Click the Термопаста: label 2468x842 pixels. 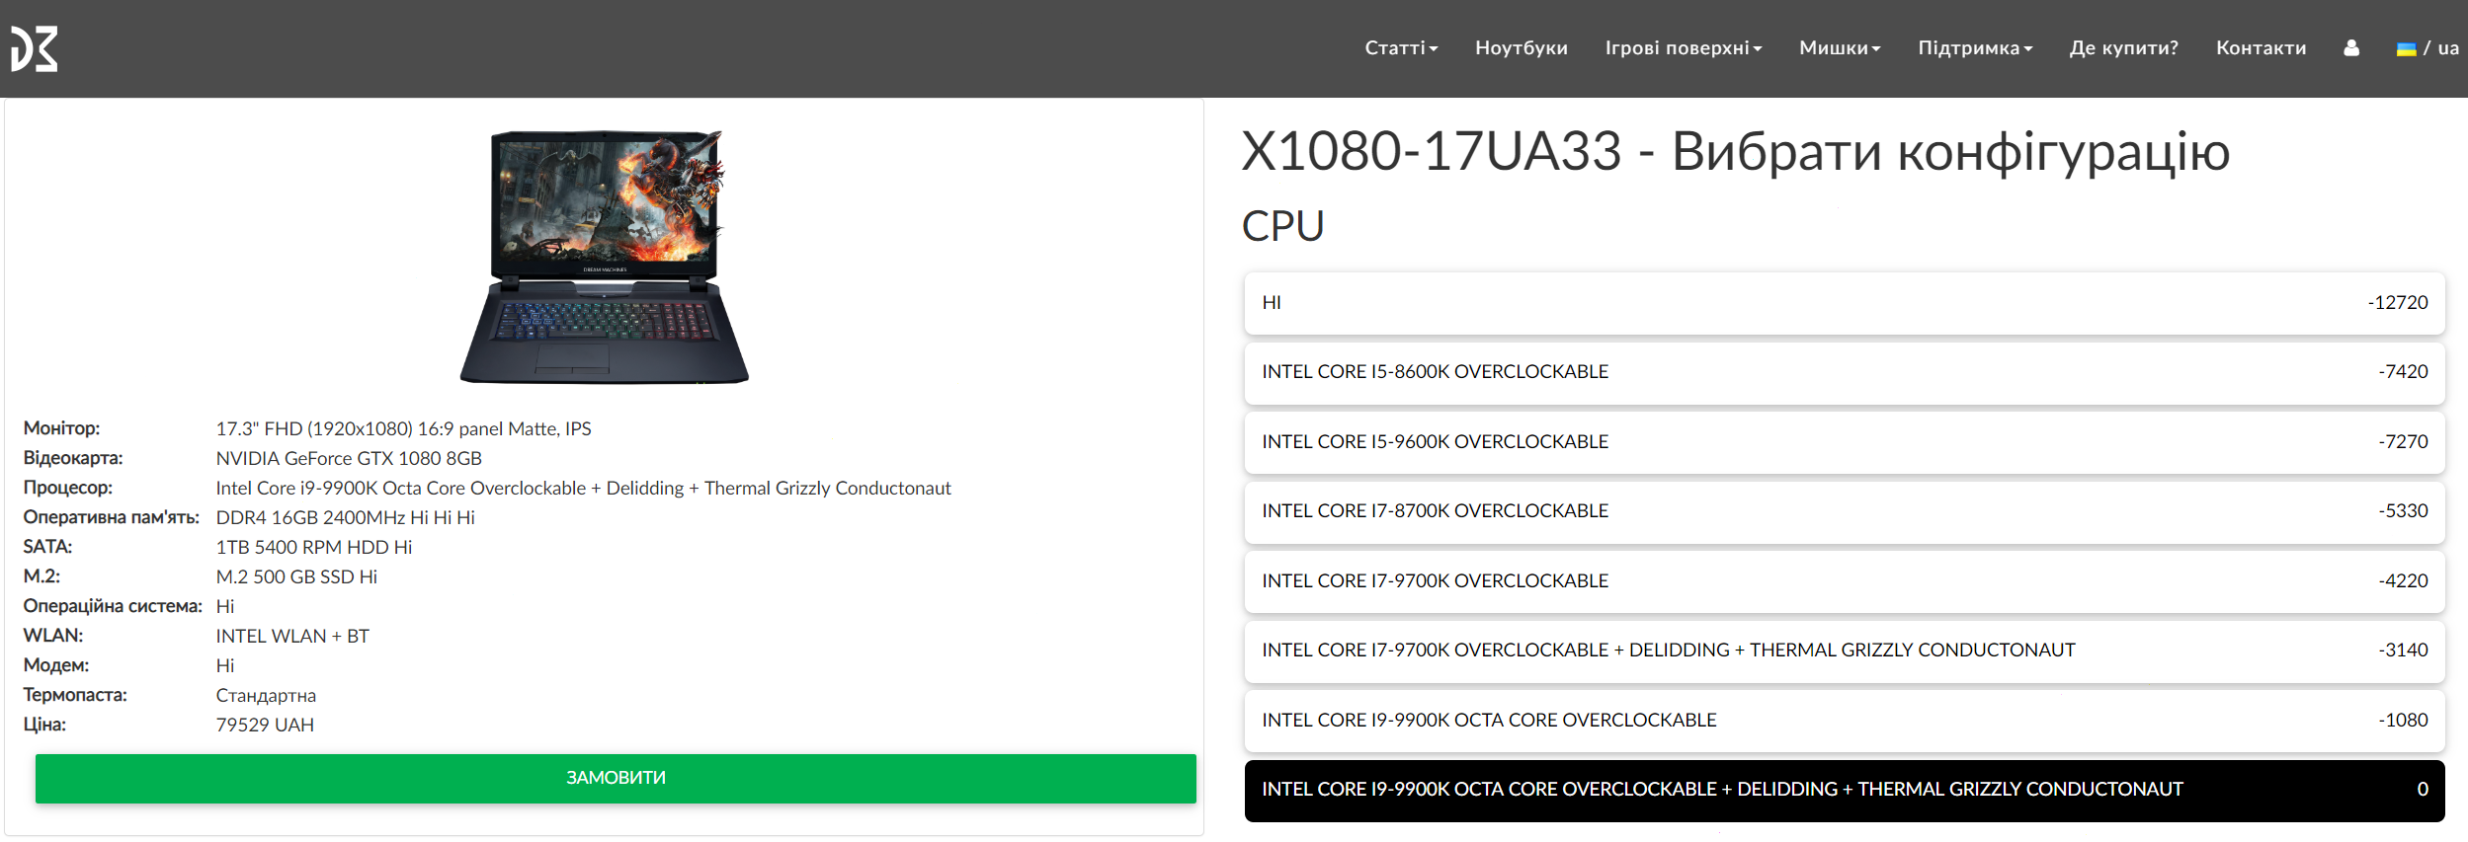[75, 695]
